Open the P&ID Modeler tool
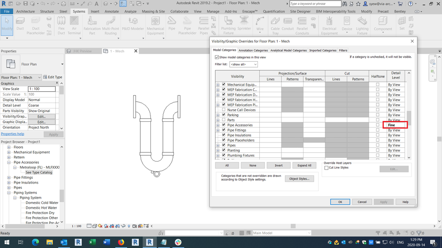 click(133, 24)
